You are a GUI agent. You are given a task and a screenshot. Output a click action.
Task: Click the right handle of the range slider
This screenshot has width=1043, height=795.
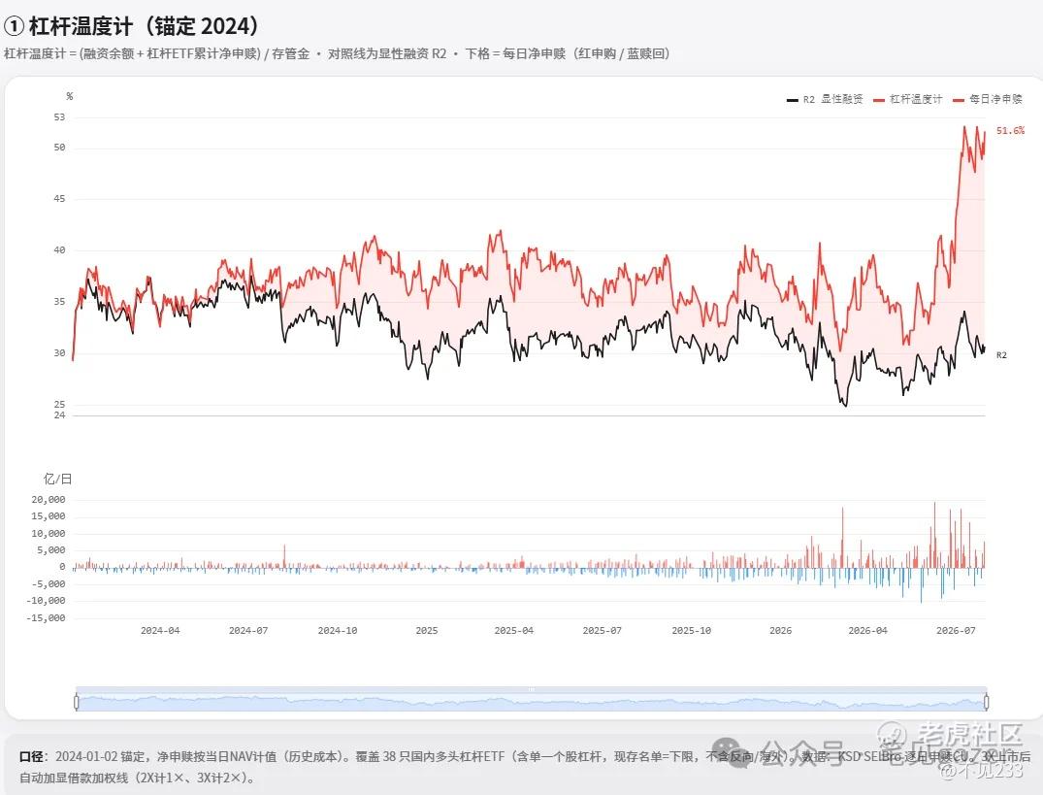tap(986, 702)
